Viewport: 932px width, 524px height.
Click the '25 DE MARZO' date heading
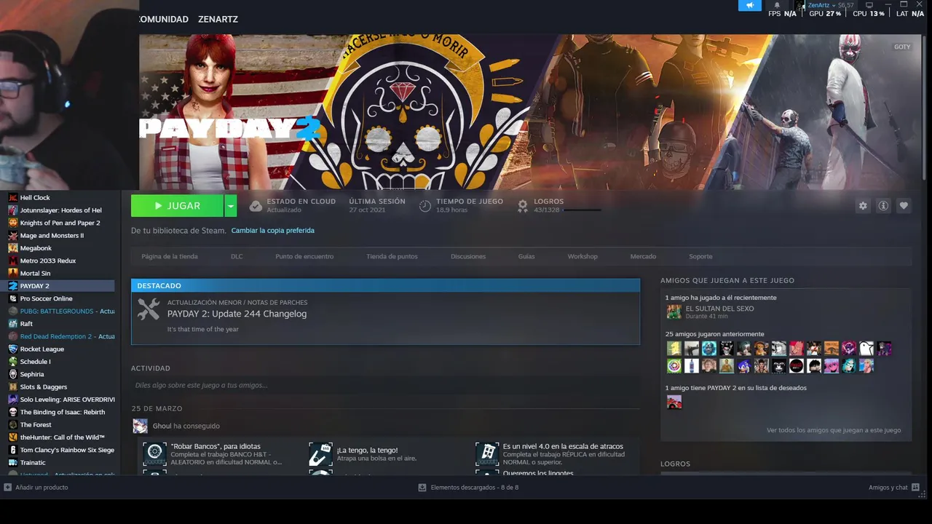point(157,408)
